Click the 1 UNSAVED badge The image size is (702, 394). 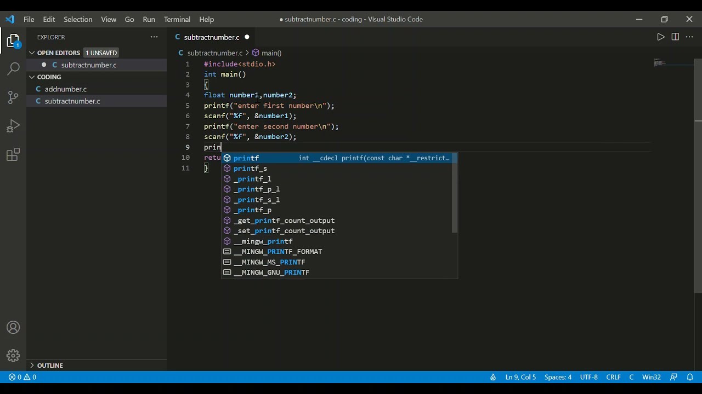pos(101,53)
